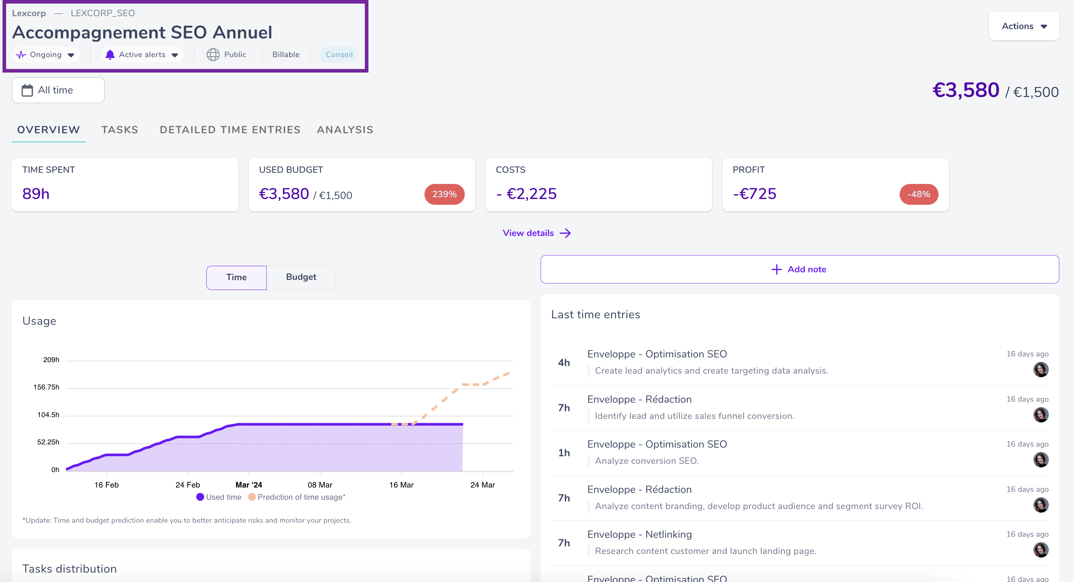Switch chart to Time view

(x=237, y=277)
